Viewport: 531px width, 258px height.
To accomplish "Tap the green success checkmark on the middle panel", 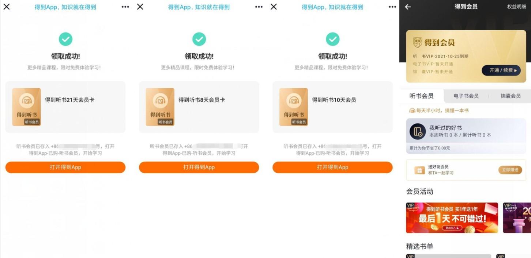I will [x=199, y=39].
